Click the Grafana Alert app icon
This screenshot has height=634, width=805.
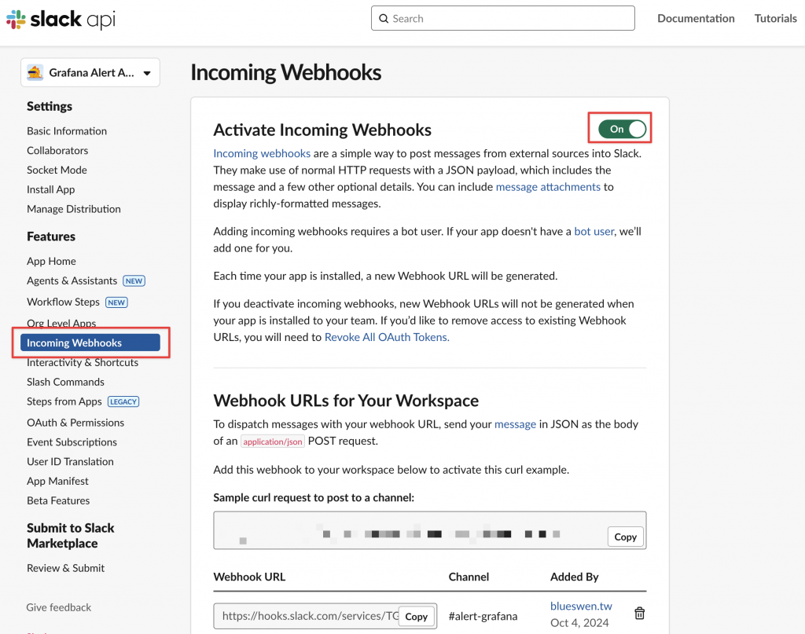coord(35,73)
